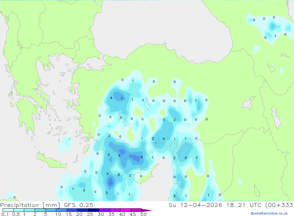Select the 30–35 mm purple legend swatch

104,210
